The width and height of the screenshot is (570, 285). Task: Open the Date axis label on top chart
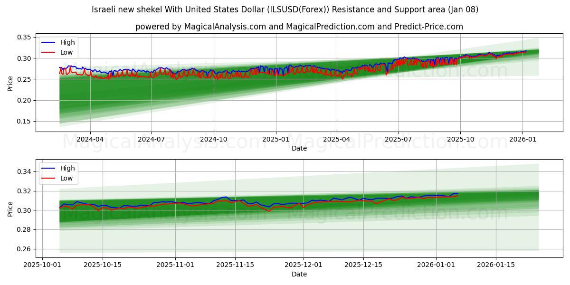coord(298,148)
